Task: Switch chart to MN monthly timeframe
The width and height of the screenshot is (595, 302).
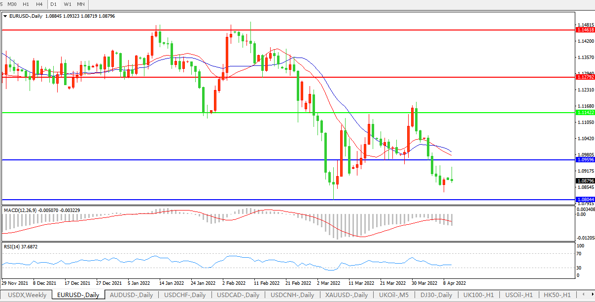Action: [x=81, y=4]
